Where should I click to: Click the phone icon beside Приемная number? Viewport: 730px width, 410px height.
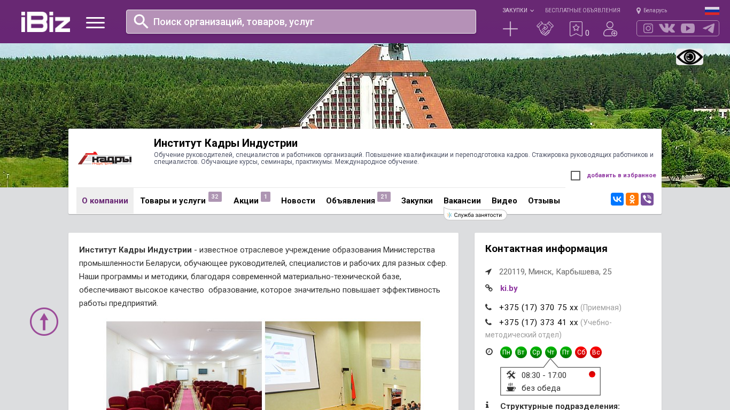pos(488,307)
